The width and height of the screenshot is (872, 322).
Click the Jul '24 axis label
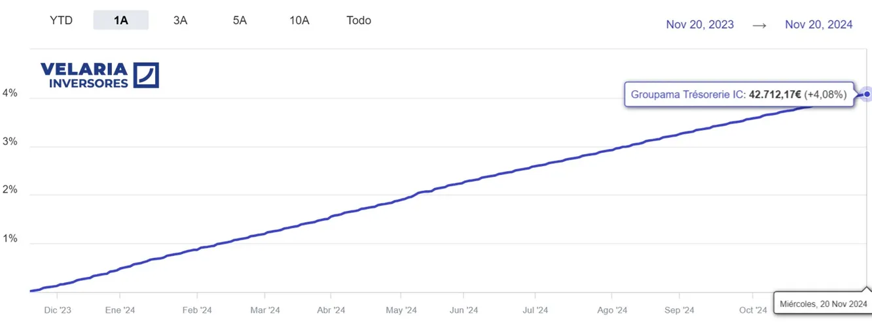536,310
